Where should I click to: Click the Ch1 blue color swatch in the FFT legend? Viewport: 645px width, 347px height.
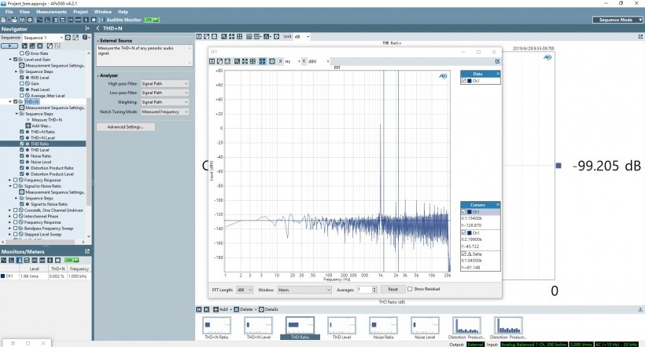click(470, 81)
